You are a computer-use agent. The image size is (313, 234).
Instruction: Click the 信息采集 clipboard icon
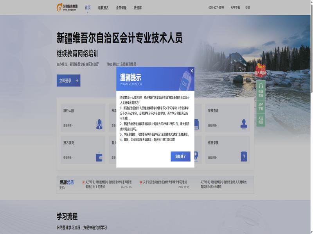tap(244, 157)
